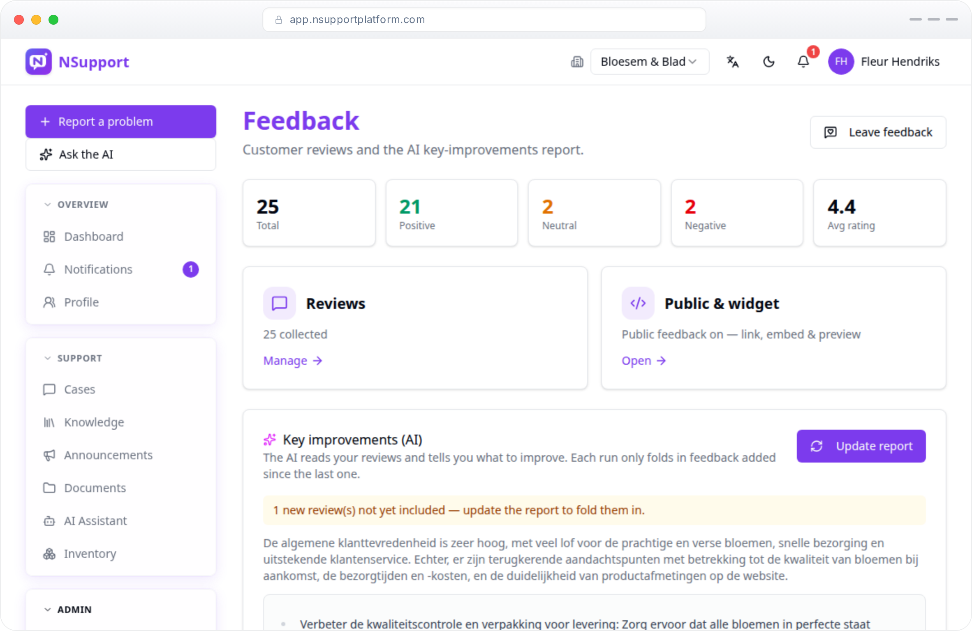Select the Negative reviews stat card

coord(737,213)
